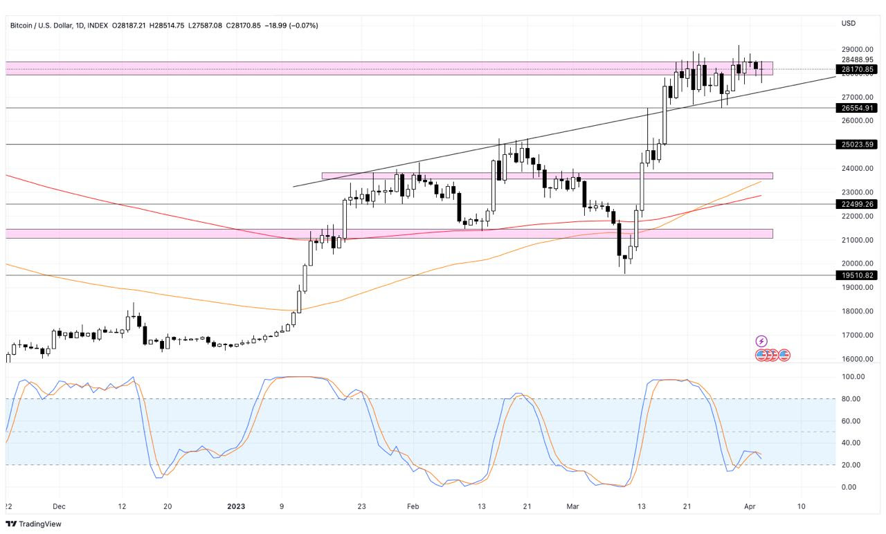Click the purple lightning event icon

point(761,341)
